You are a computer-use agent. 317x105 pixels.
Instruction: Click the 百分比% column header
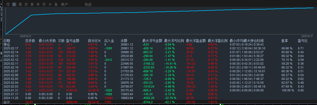click(94, 41)
